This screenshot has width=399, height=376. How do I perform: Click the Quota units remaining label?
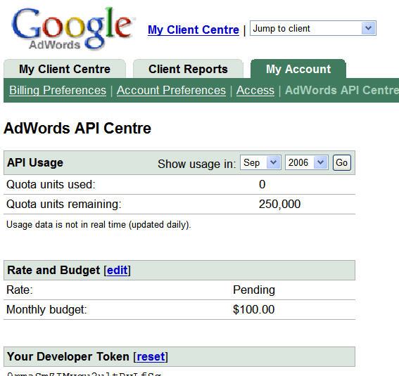[x=64, y=205]
